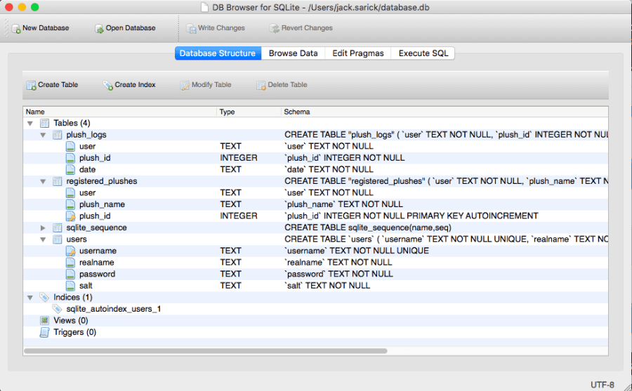Click the Create Index button label

135,85
